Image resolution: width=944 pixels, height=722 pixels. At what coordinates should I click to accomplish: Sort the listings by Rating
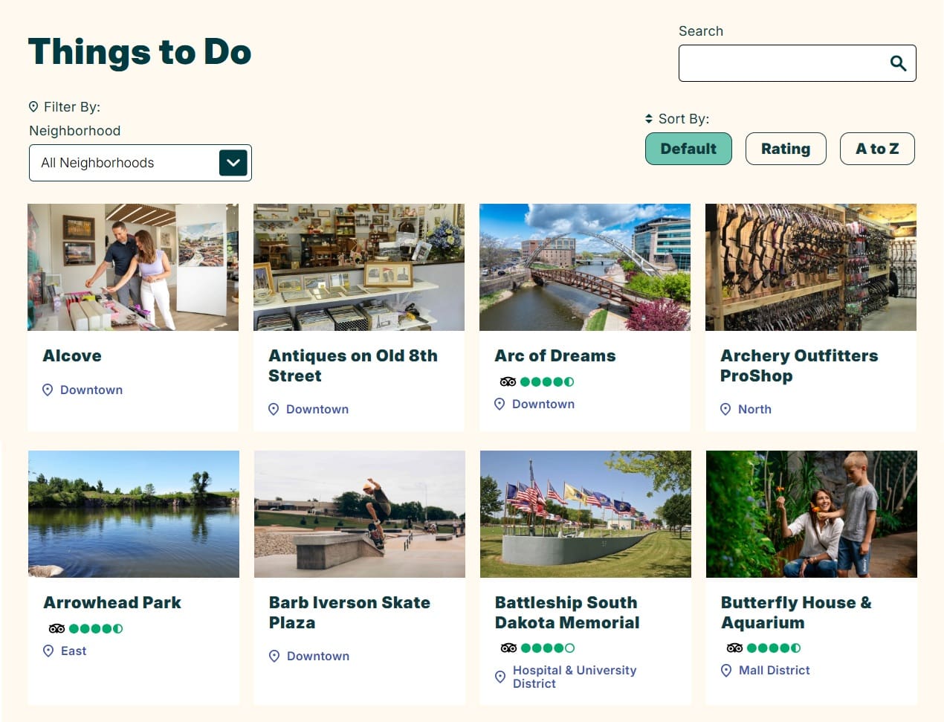click(x=785, y=149)
